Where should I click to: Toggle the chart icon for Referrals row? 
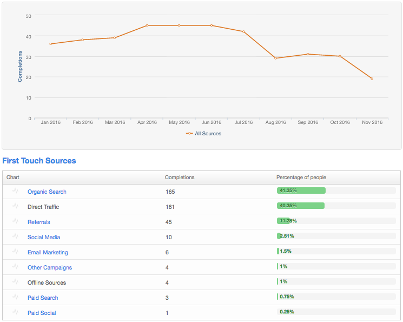(x=15, y=221)
